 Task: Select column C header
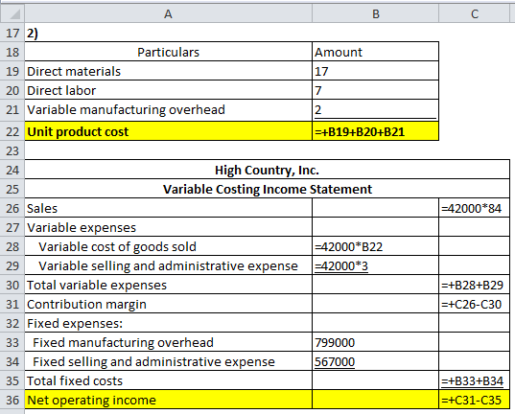(x=475, y=13)
